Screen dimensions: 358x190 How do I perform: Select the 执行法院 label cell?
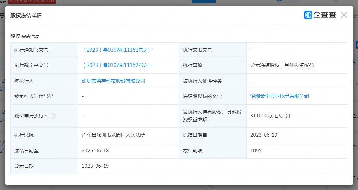click(x=44, y=135)
